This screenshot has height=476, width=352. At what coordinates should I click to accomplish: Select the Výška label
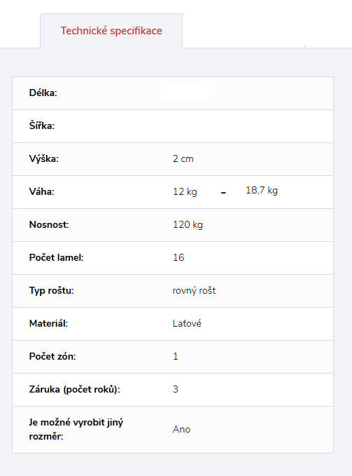[44, 158]
